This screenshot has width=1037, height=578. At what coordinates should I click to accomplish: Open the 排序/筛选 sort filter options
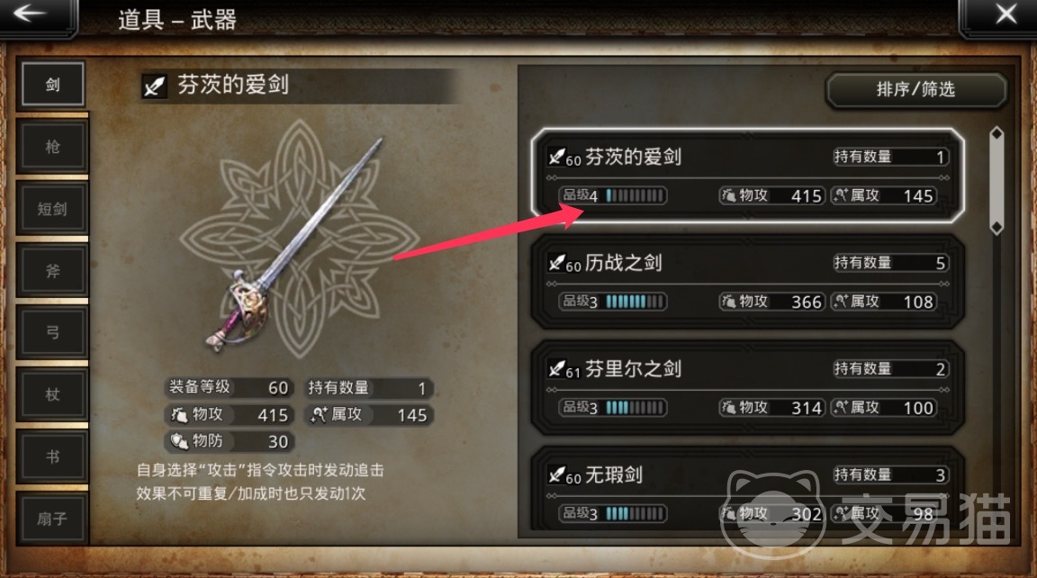coord(916,89)
